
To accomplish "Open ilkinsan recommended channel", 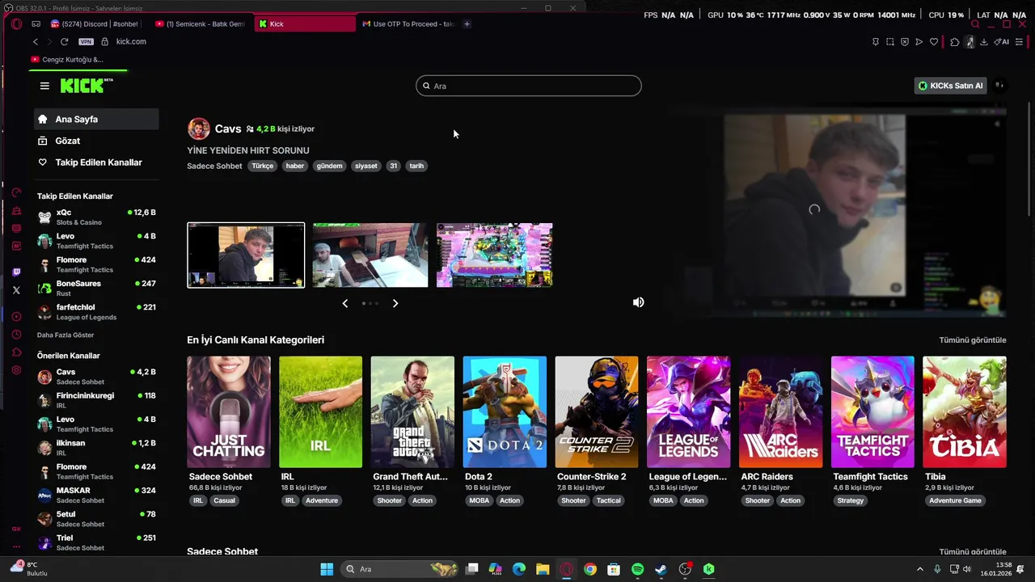I will [96, 448].
